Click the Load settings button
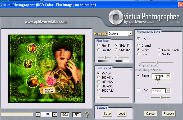Image resolution: width=183 pixels, height=120 pixels. pos(122,114)
